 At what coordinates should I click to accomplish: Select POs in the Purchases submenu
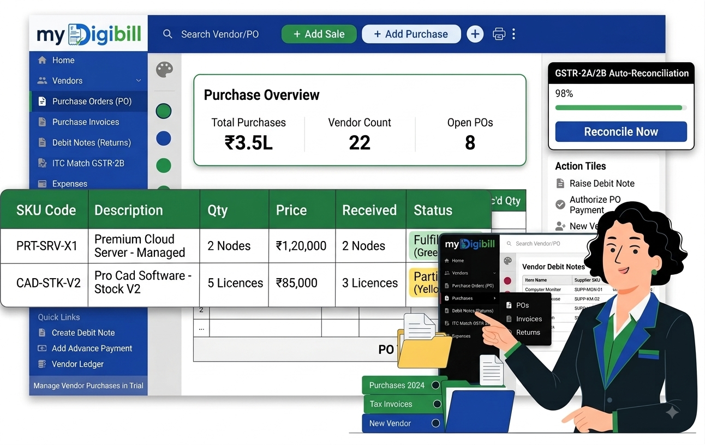click(522, 305)
